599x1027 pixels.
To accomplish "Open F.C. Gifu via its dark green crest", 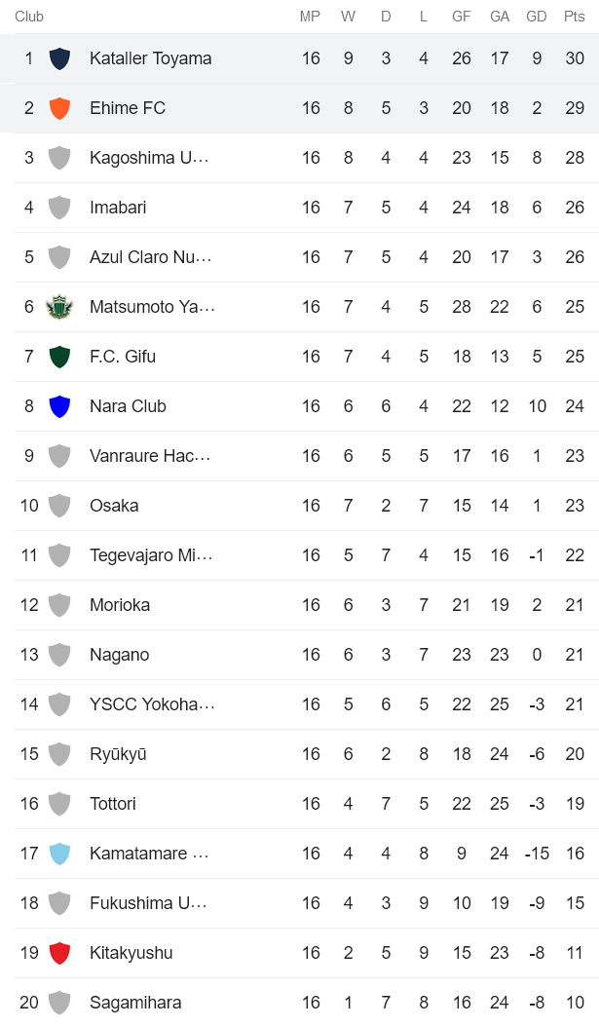I will click(59, 356).
